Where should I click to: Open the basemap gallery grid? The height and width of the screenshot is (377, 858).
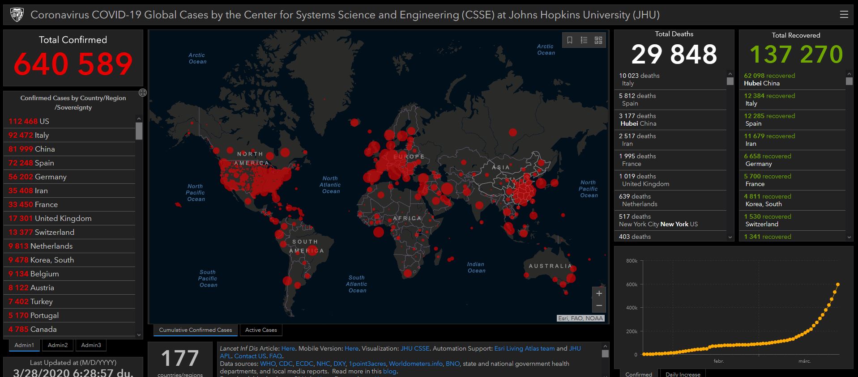coord(598,40)
